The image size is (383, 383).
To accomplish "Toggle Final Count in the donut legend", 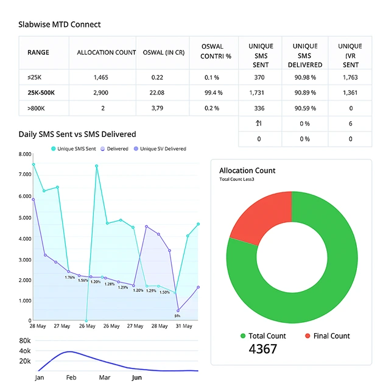I will [331, 336].
